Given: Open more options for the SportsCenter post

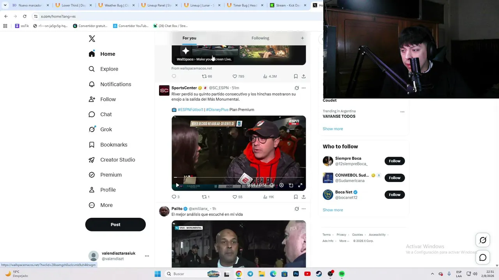Looking at the screenshot, I should 304,88.
